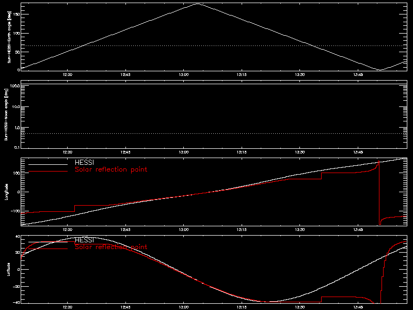Click '12:30' time label under Latitude plot

68,307
